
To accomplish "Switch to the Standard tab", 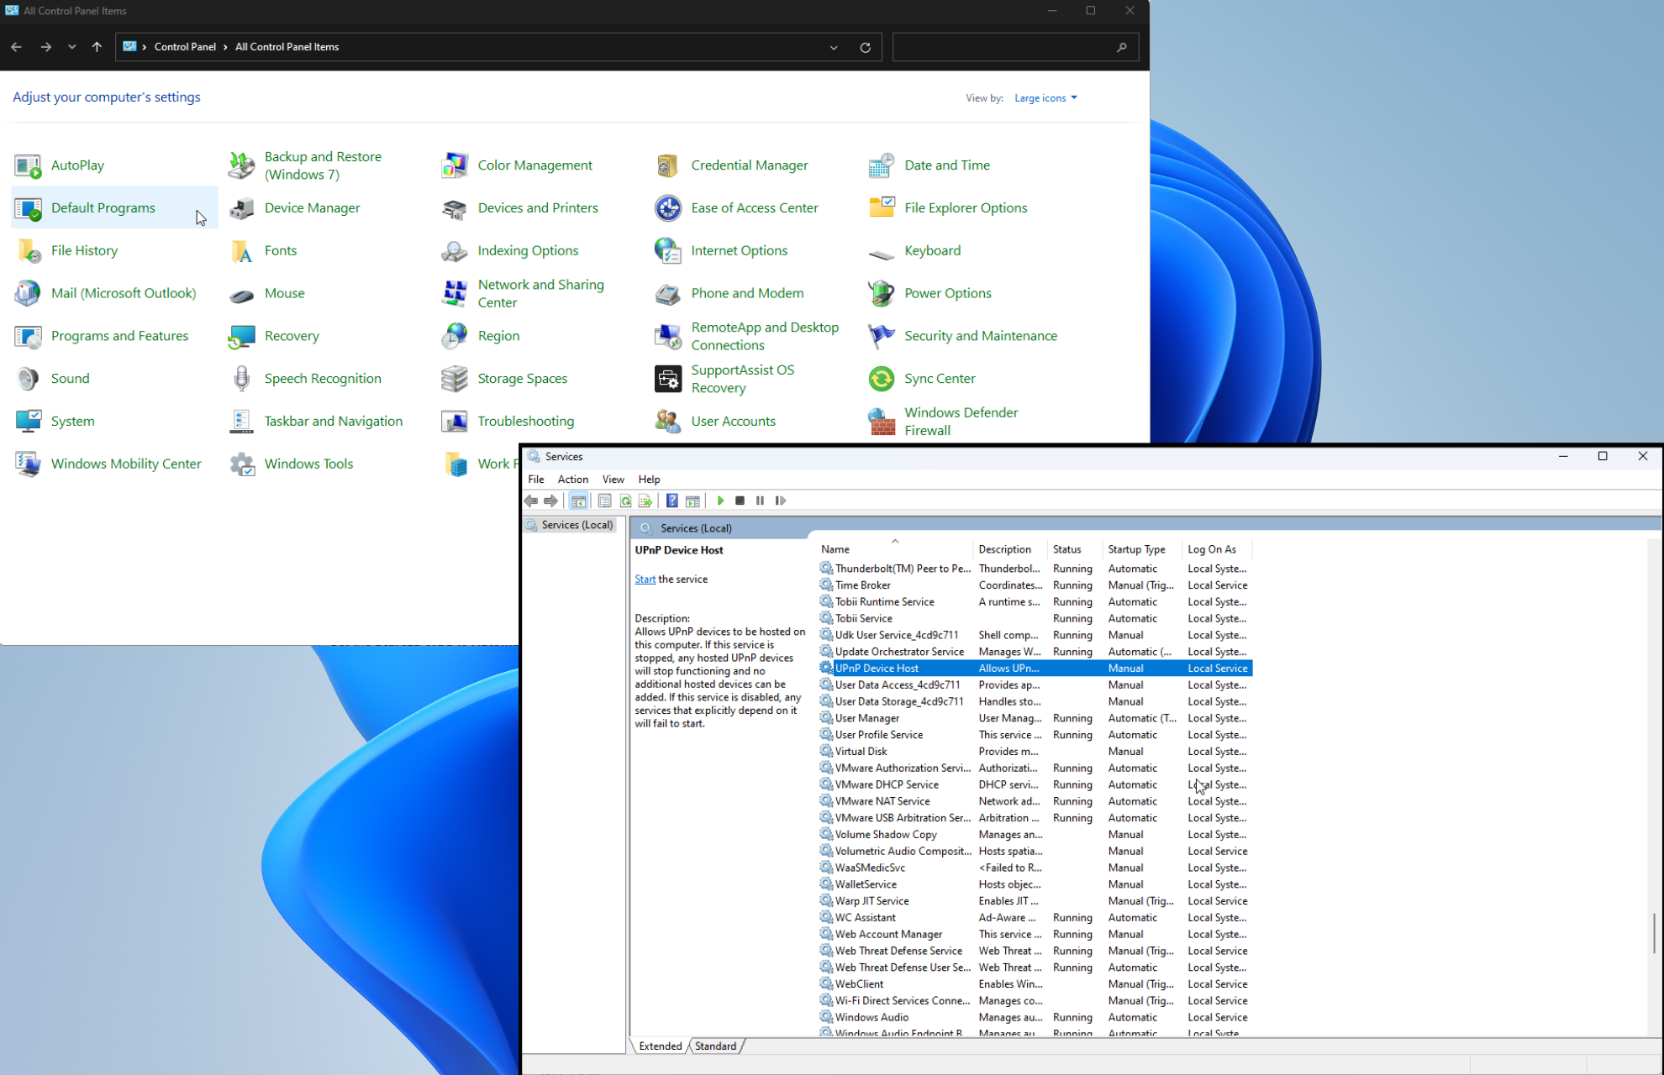I will 715,1046.
